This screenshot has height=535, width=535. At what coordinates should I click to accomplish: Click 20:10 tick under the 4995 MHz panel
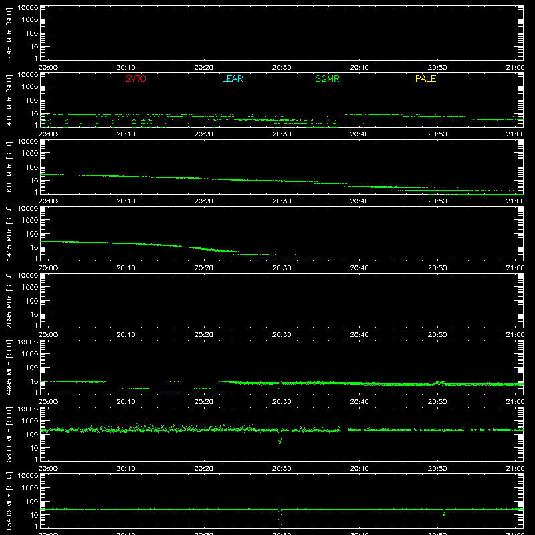(126, 402)
